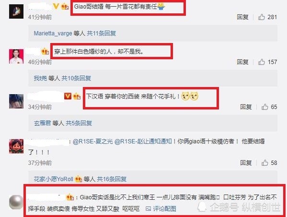Expand 共16条回复 replies thread

click(x=112, y=179)
